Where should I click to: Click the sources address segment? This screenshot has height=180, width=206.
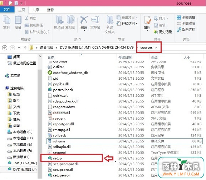pyautogui.click(x=146, y=47)
